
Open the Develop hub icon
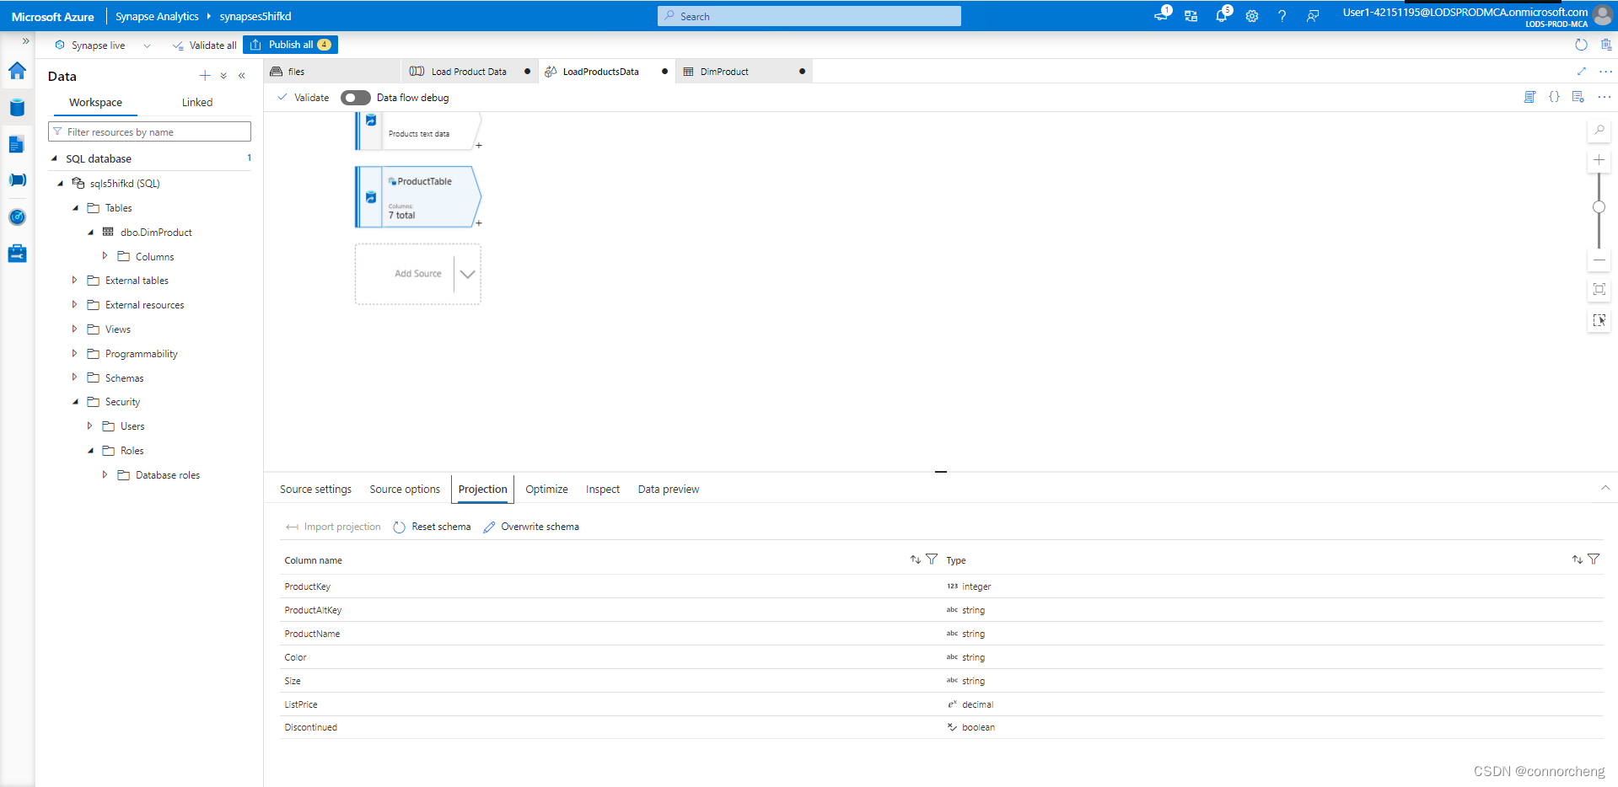coord(17,144)
